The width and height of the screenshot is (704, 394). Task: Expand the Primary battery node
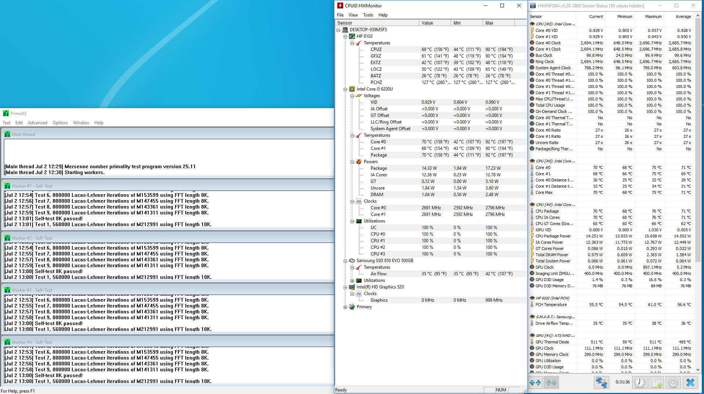pyautogui.click(x=345, y=307)
